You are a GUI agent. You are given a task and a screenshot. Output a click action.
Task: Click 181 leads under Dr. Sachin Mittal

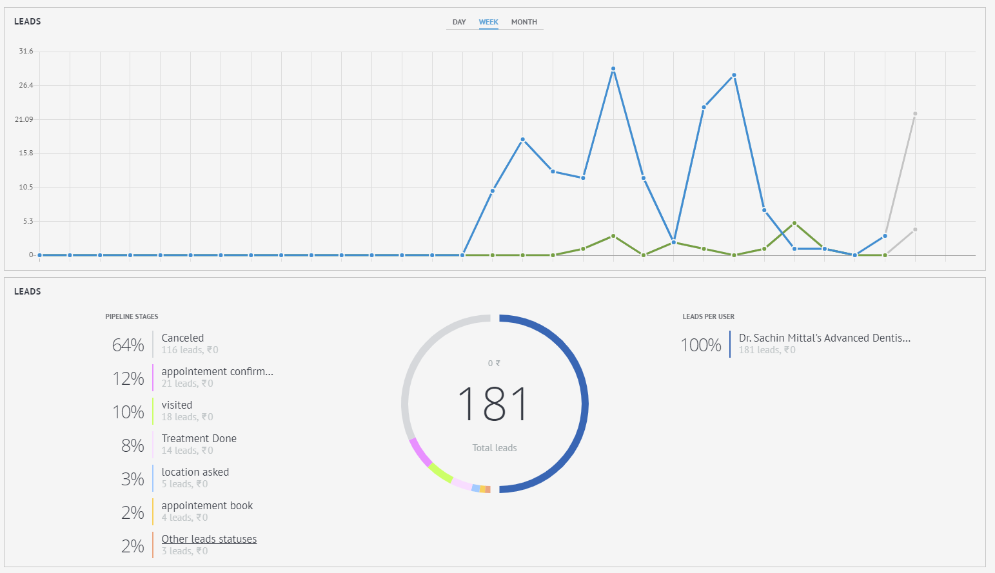[767, 350]
